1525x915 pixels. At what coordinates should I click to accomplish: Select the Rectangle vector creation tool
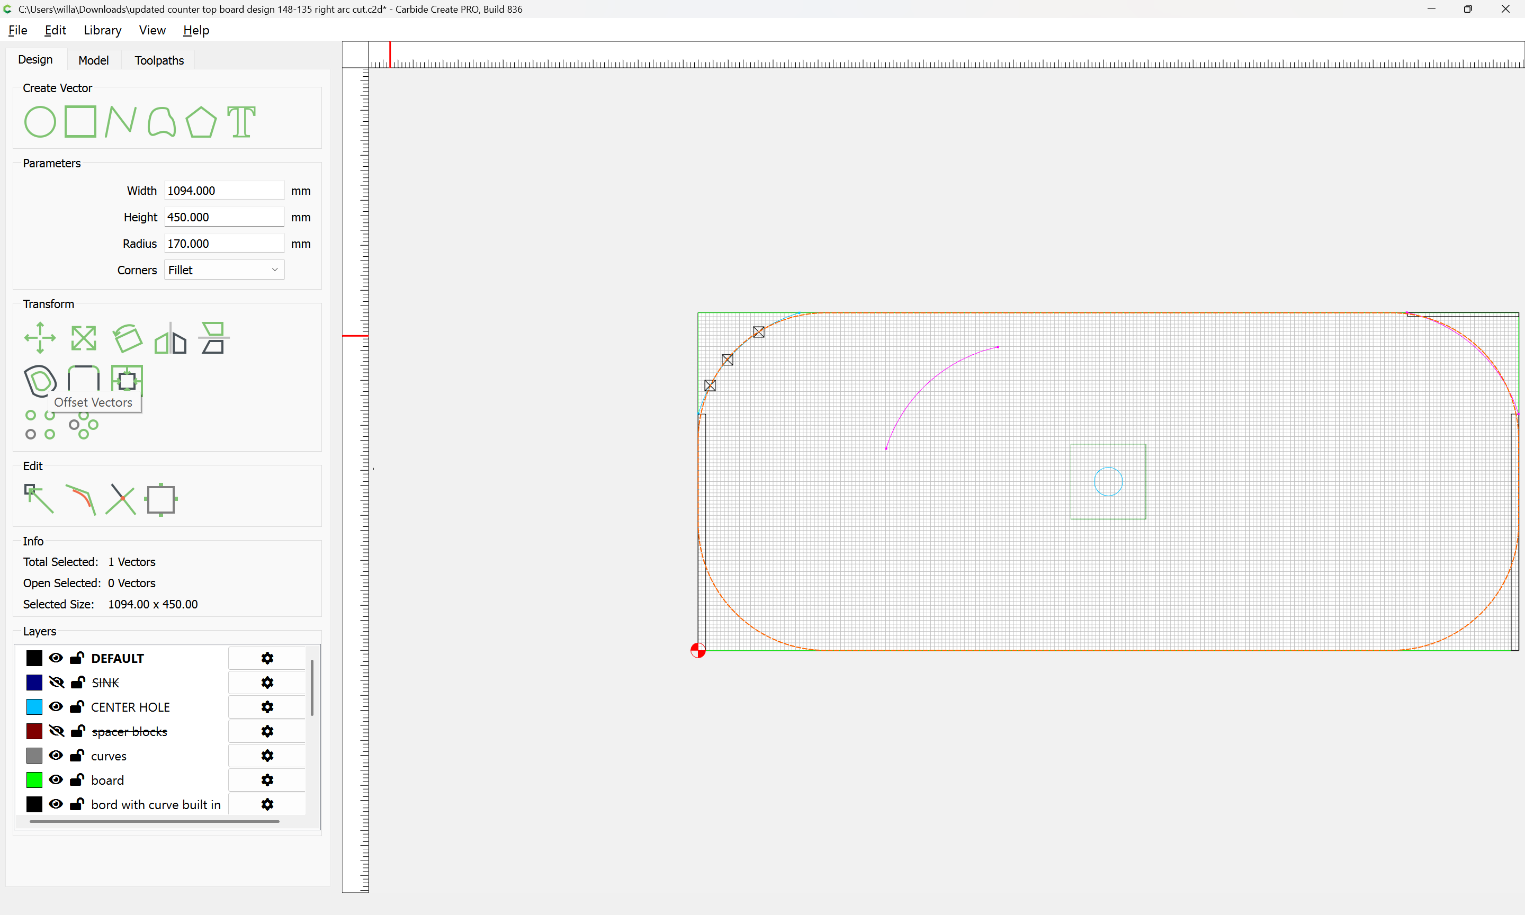click(80, 121)
